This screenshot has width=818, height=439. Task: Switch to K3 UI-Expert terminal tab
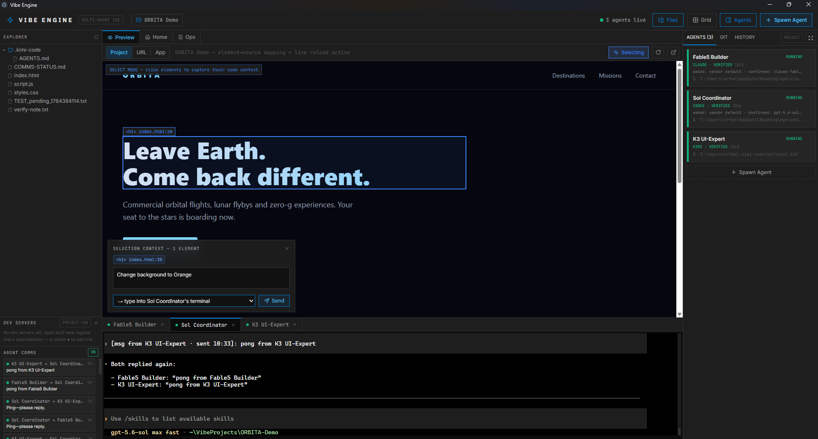tap(271, 325)
